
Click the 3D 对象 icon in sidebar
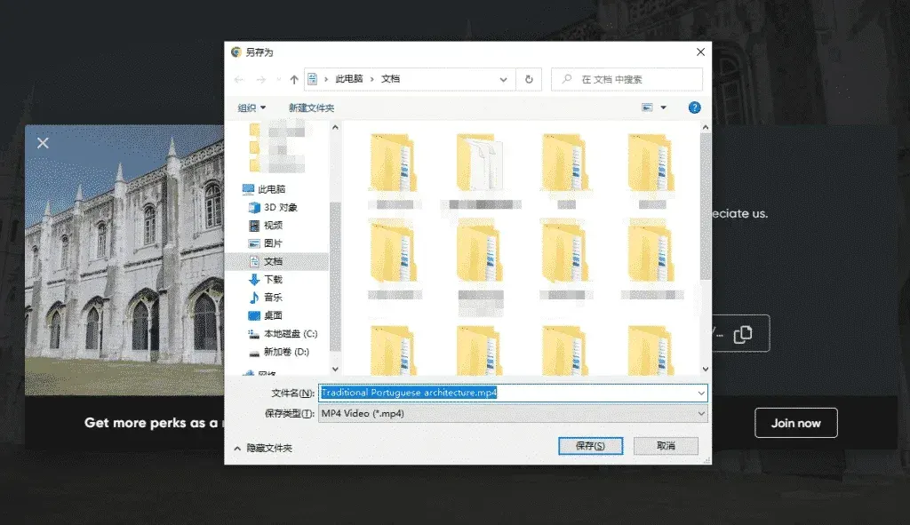(253, 207)
